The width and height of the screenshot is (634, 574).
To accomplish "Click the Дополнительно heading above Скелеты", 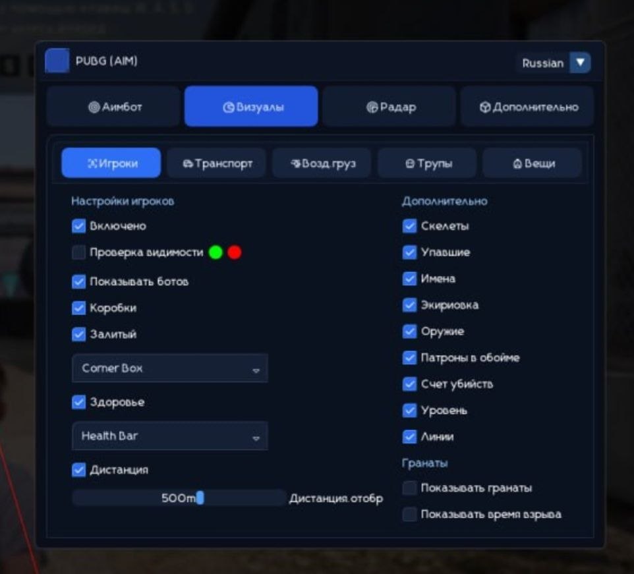I will click(444, 201).
